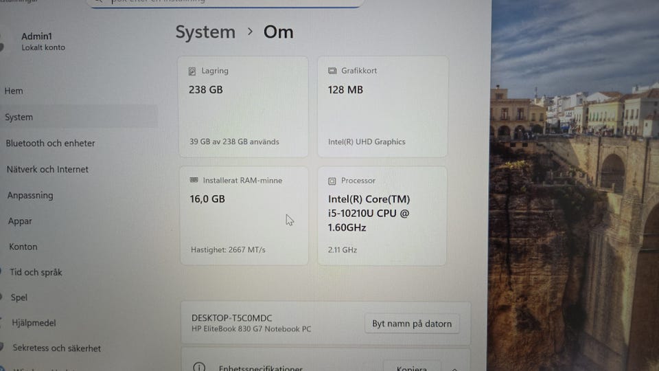The image size is (659, 371).
Task: Click the Lagring storage icon
Action: coord(192,71)
